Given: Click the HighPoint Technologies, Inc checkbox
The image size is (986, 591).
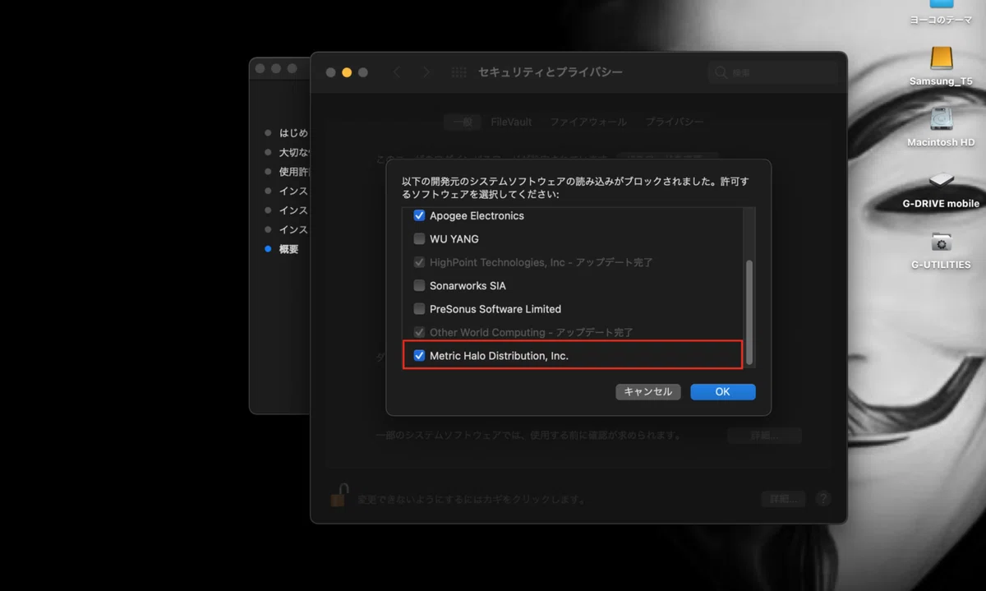Looking at the screenshot, I should click(419, 262).
